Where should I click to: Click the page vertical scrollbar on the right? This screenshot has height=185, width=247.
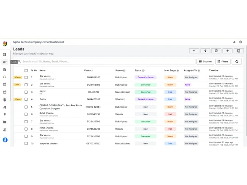tap(247, 91)
